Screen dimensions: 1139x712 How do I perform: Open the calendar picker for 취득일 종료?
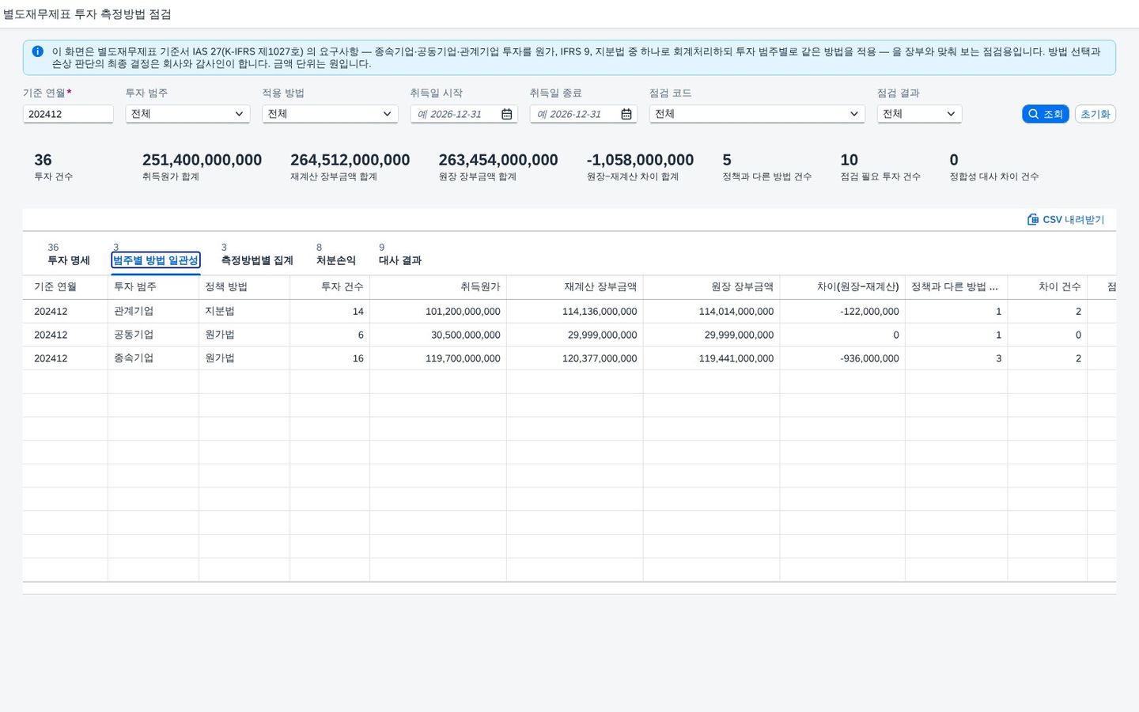click(626, 114)
